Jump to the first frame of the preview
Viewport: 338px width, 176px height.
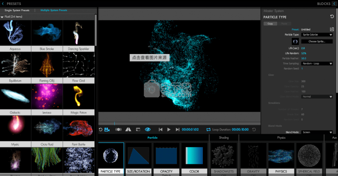pyautogui.click(x=161, y=130)
